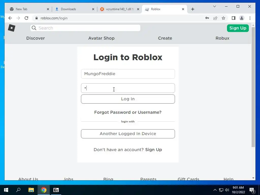The image size is (260, 195).
Task: Click into the password field
Action: coord(128,88)
